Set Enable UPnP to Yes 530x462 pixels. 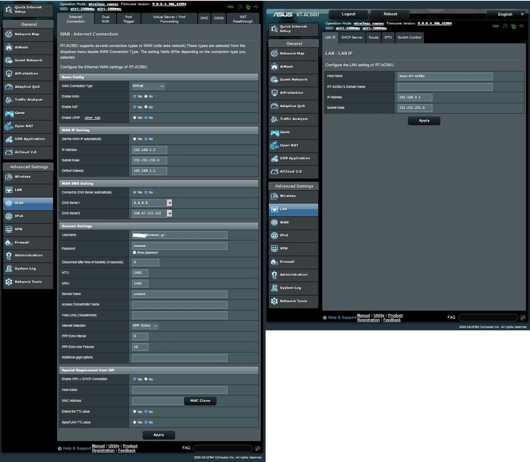(x=134, y=117)
